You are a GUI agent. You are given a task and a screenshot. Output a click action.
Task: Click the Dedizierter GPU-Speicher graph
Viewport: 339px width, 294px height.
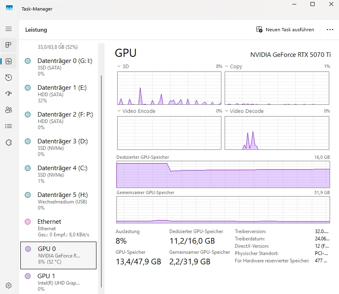click(223, 174)
